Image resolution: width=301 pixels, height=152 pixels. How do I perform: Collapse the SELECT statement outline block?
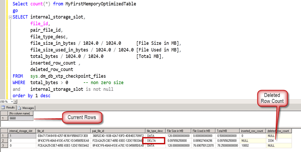[10, 17]
